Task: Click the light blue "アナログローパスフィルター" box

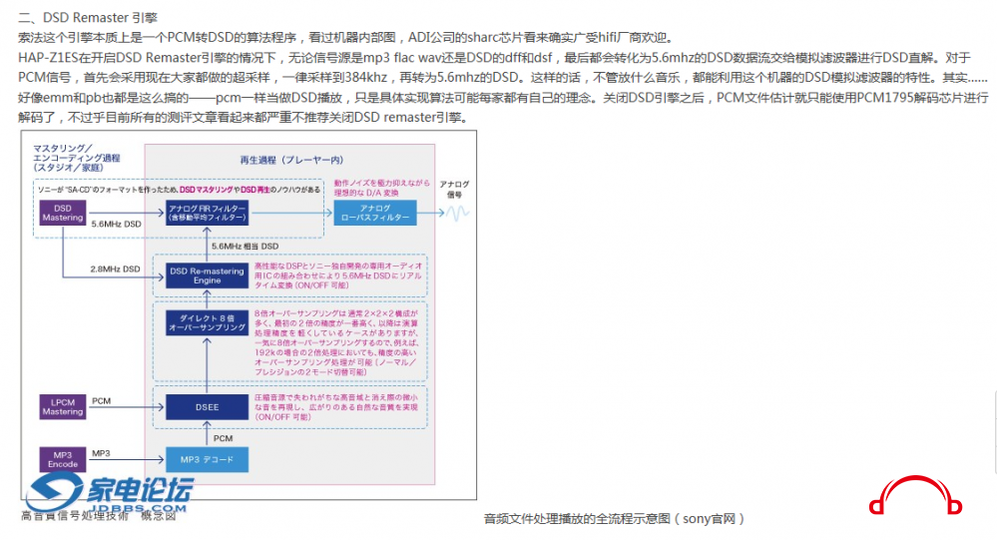Action: pyautogui.click(x=375, y=213)
